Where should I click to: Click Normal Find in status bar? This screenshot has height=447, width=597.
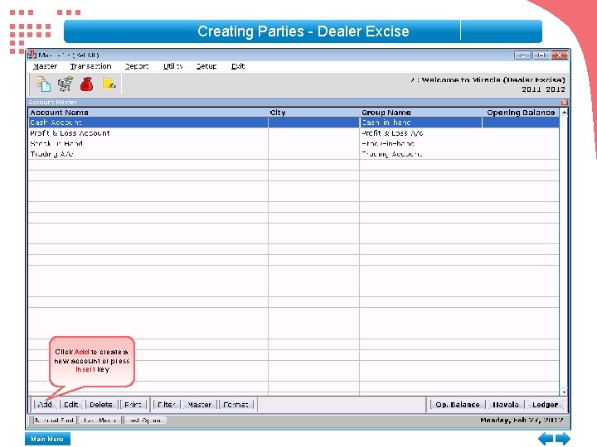pyautogui.click(x=55, y=421)
